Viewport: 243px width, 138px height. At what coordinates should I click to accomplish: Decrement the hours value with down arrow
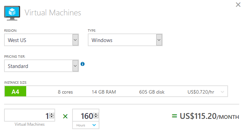tap(96, 118)
